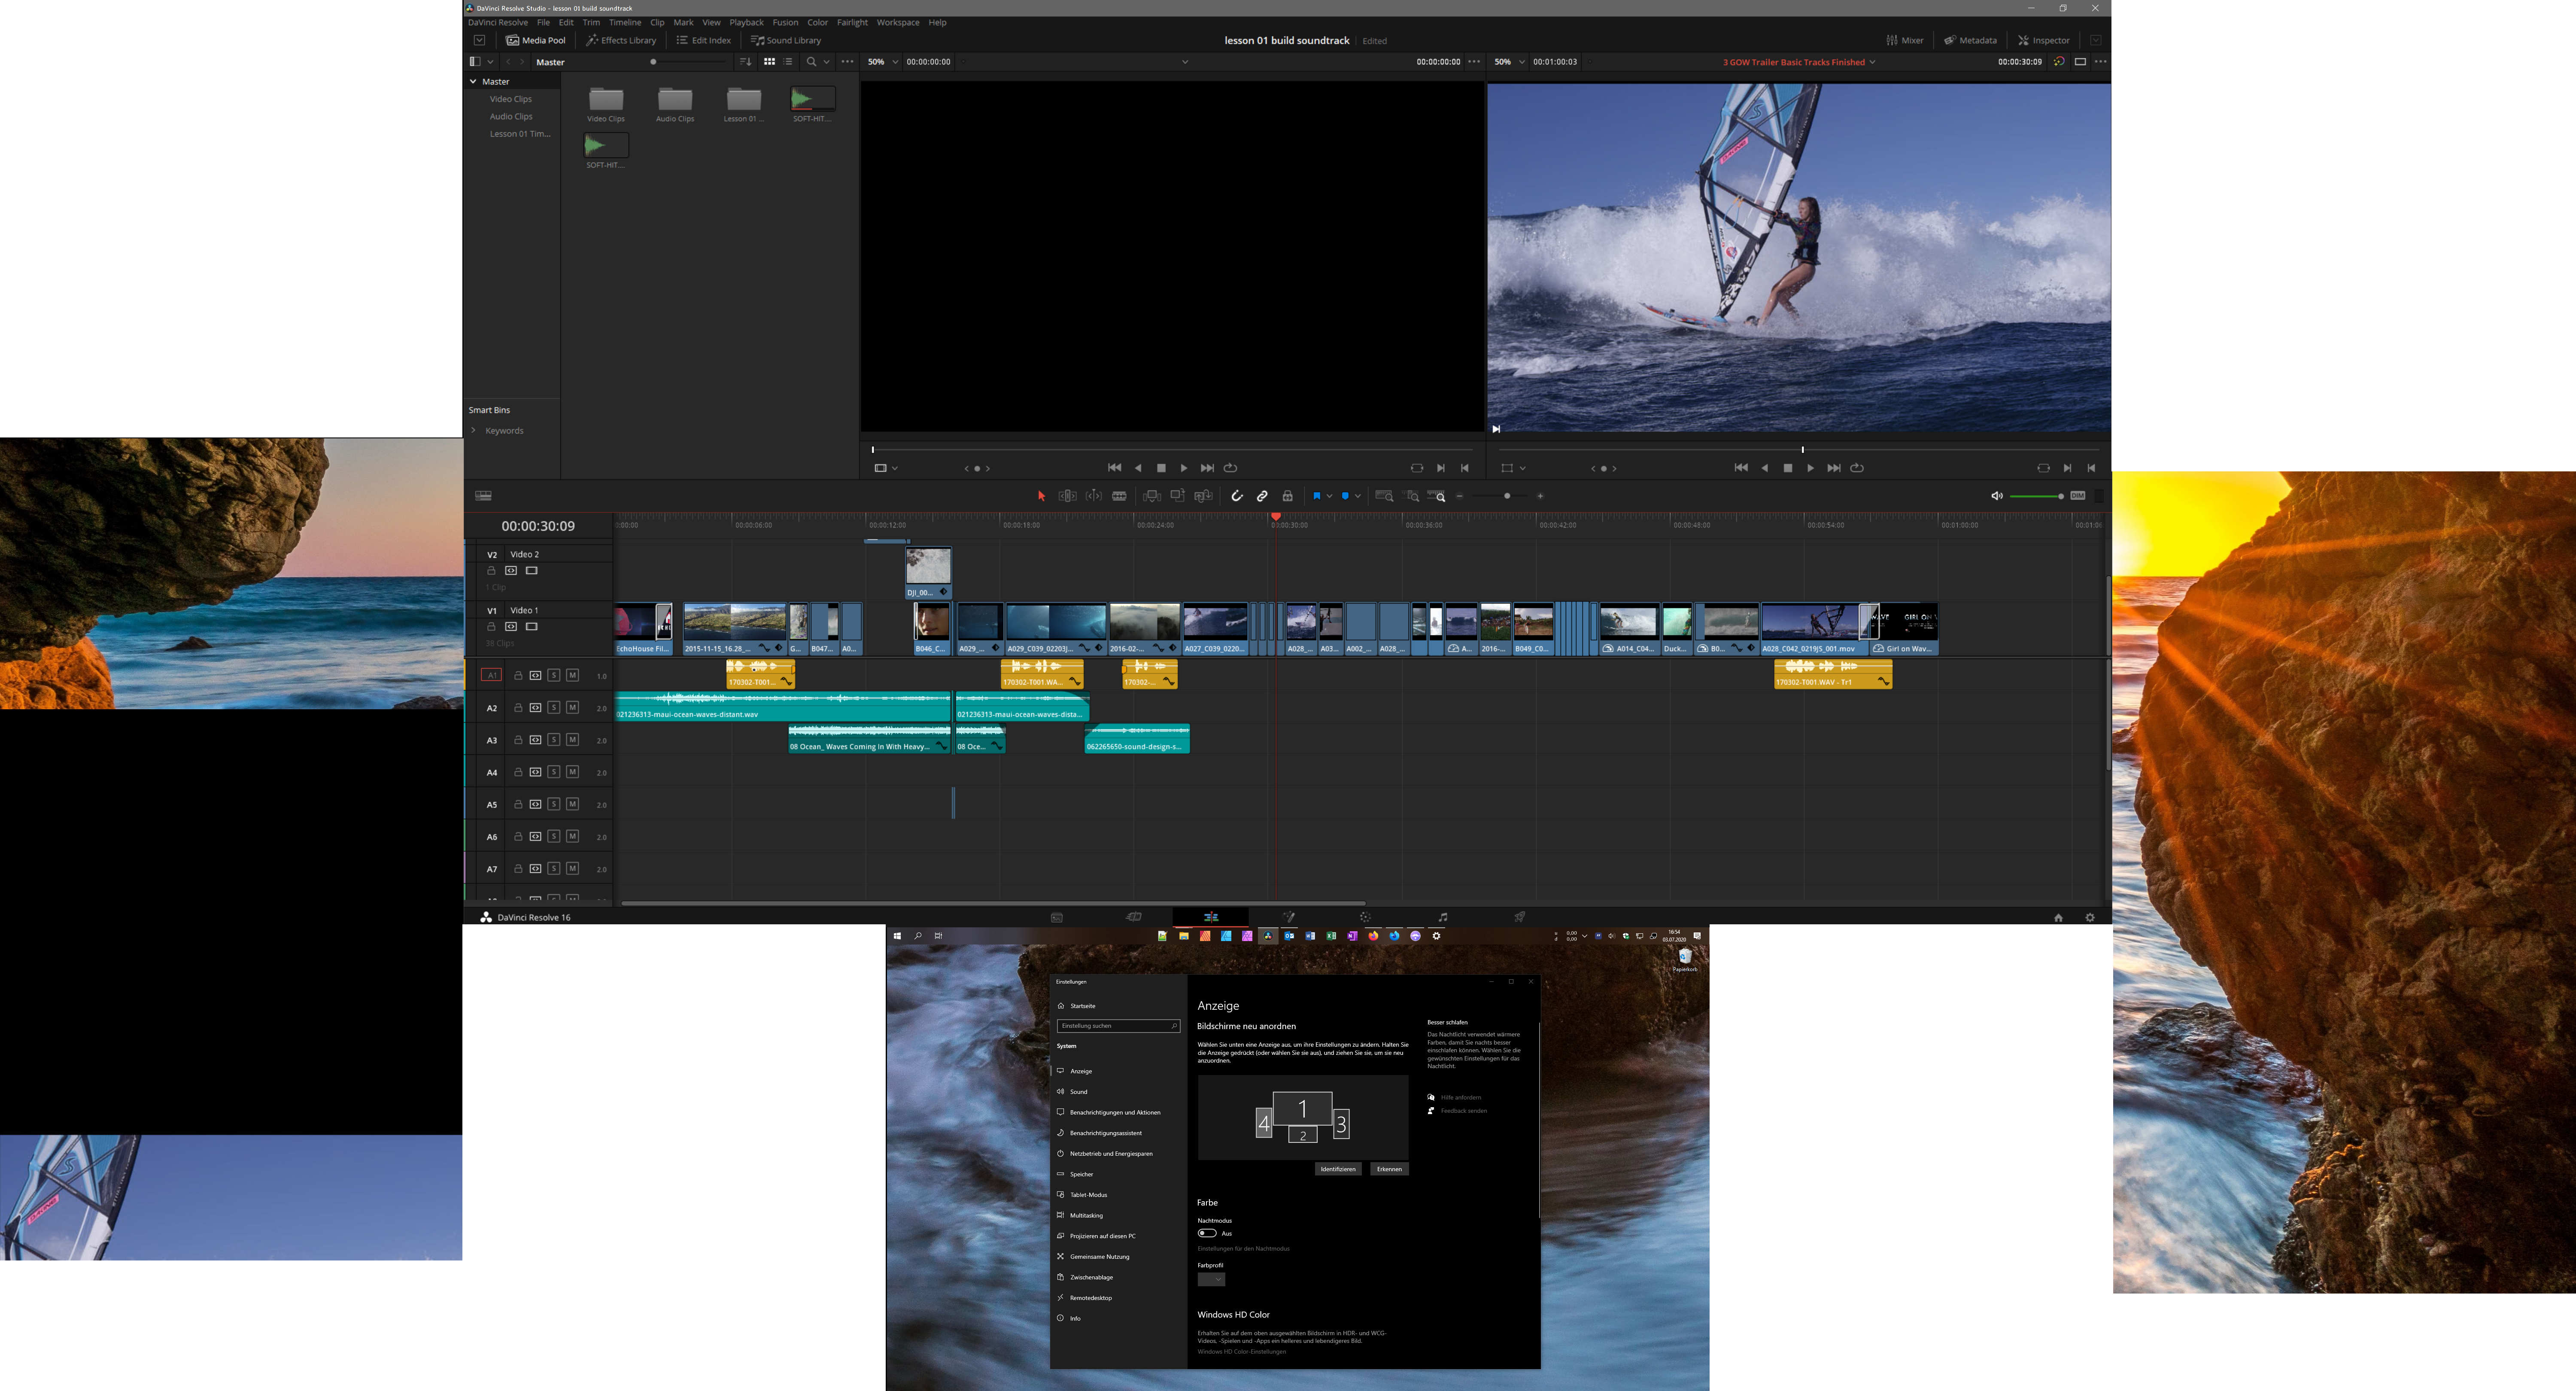Toggle Position Lock in timeline toolbar
Screen dimensions: 2576x1391
pyautogui.click(x=1288, y=496)
